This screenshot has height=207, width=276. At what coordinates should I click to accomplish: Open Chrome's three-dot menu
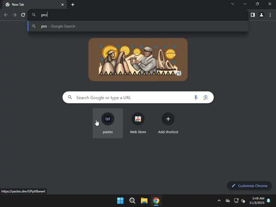point(270,15)
